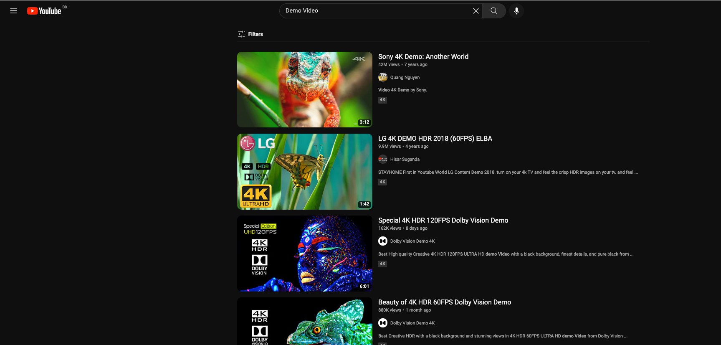Screen dimensions: 721x345
Task: Clear the search query with X
Action: coord(476,11)
